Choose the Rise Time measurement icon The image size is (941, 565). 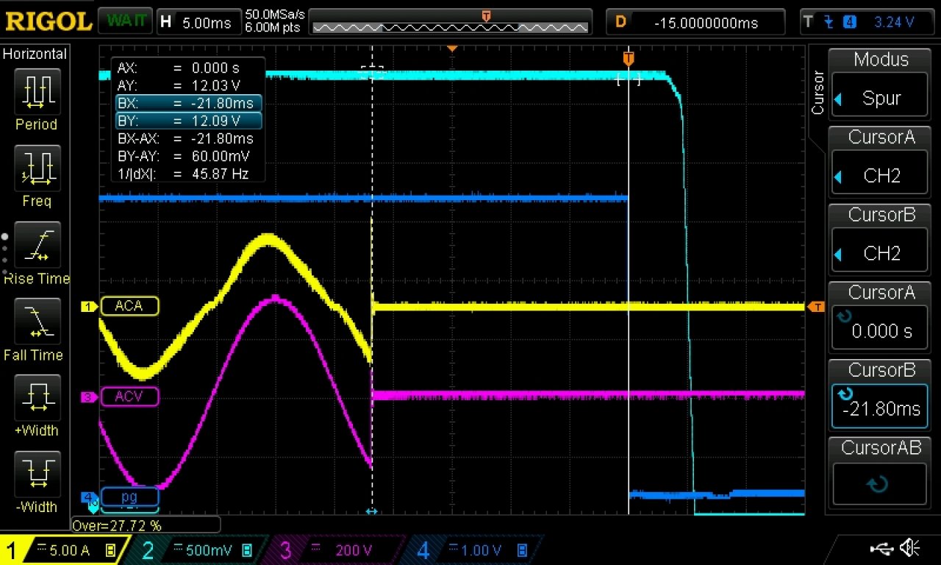[x=36, y=246]
